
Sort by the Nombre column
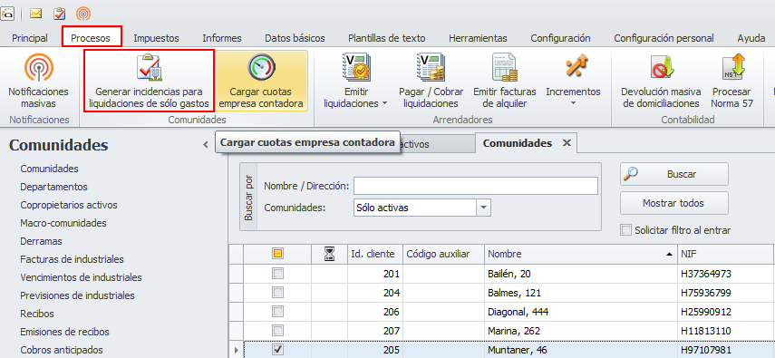coord(581,254)
